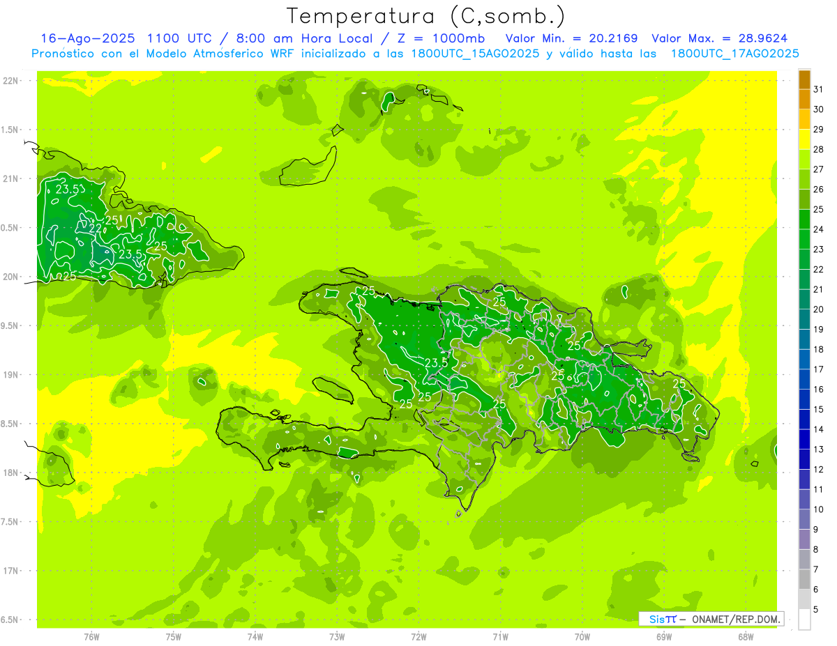Click the orange swatch between 30 and 31

pos(804,100)
